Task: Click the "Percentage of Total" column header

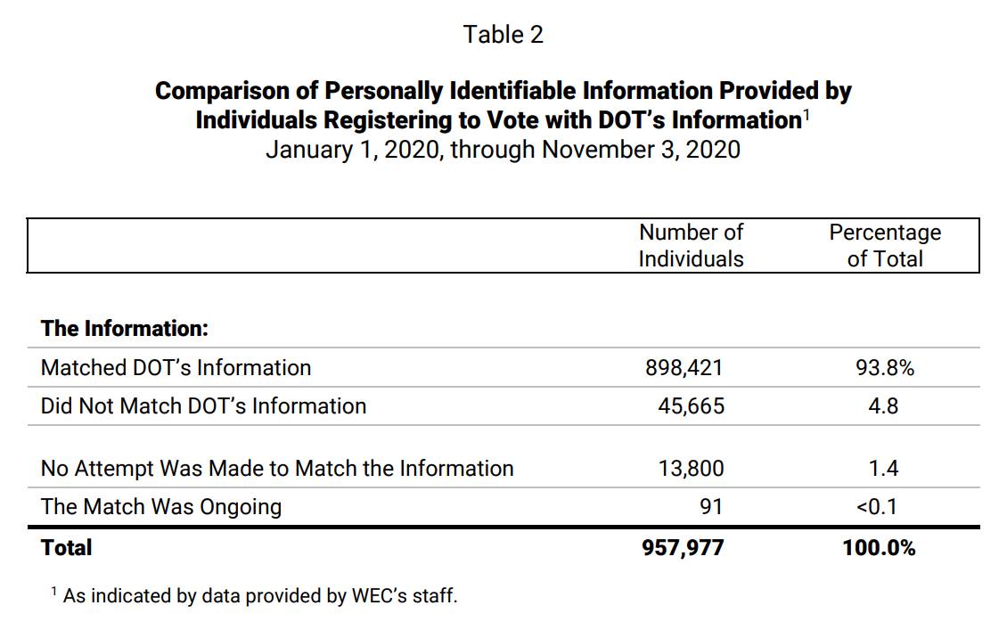Action: (x=884, y=245)
